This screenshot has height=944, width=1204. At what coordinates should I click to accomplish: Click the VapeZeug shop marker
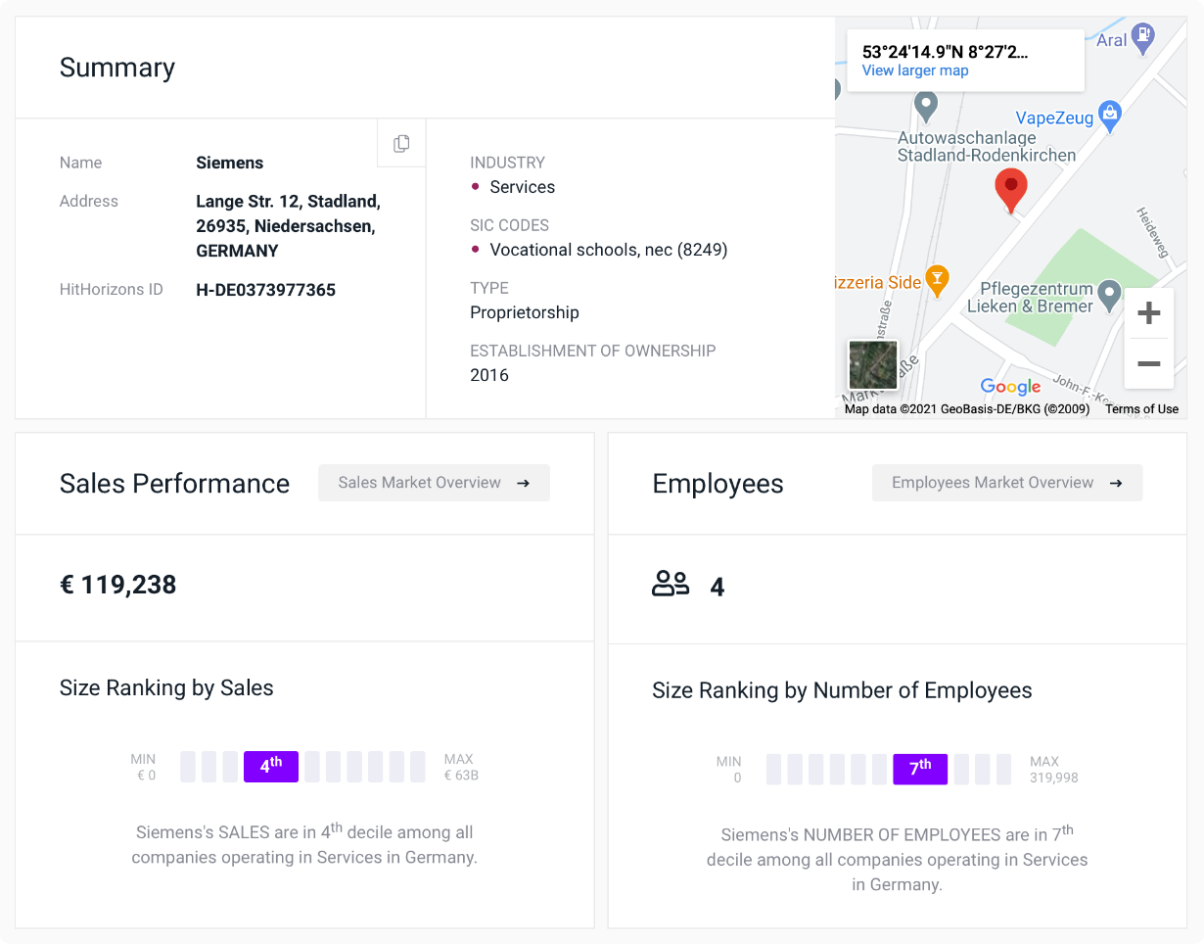click(1109, 115)
